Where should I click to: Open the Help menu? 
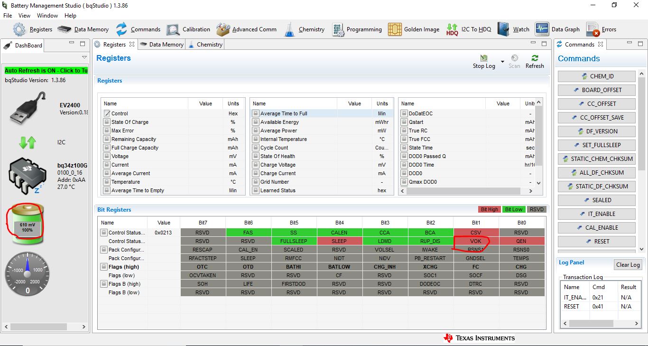click(70, 16)
